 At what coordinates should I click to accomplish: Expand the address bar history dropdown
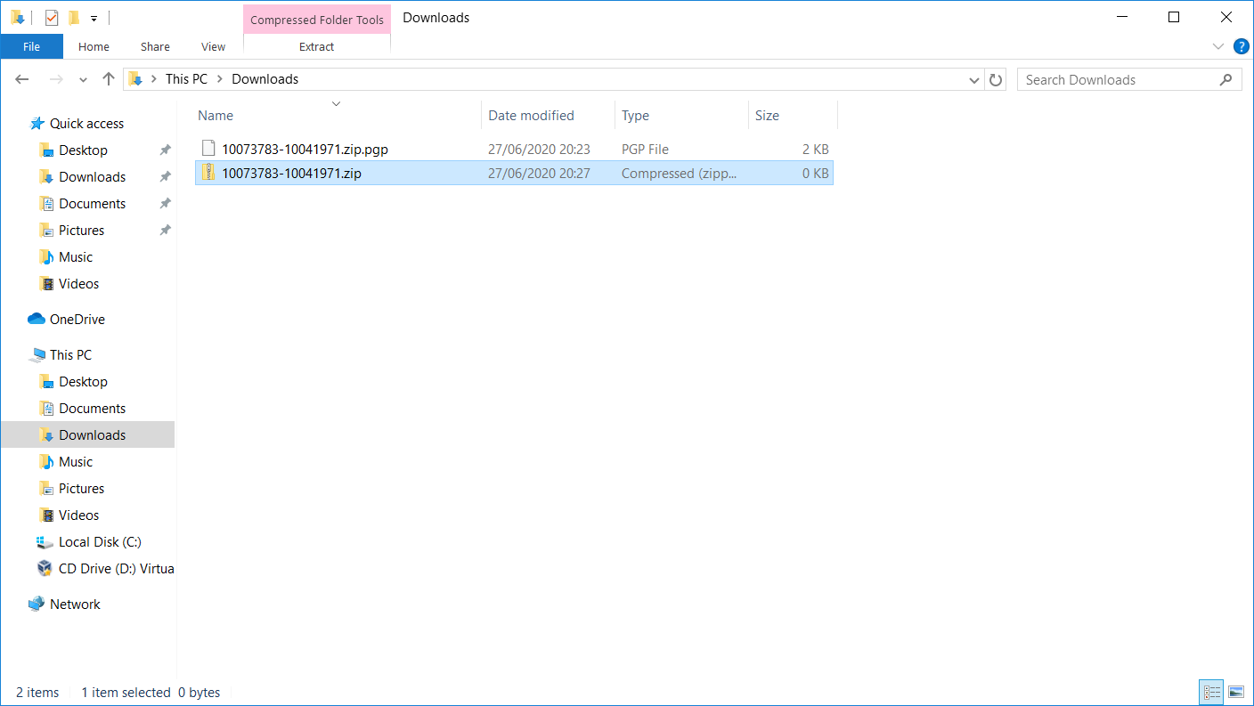974,79
